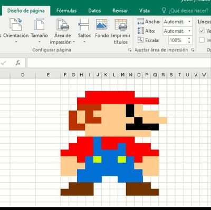This screenshot has width=211, height=210.
Task: Click the Tamaño paper size icon
Action: point(39,25)
